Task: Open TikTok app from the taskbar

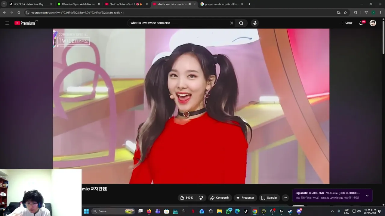Action: click(x=246, y=211)
